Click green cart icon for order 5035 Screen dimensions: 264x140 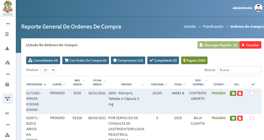(233, 93)
